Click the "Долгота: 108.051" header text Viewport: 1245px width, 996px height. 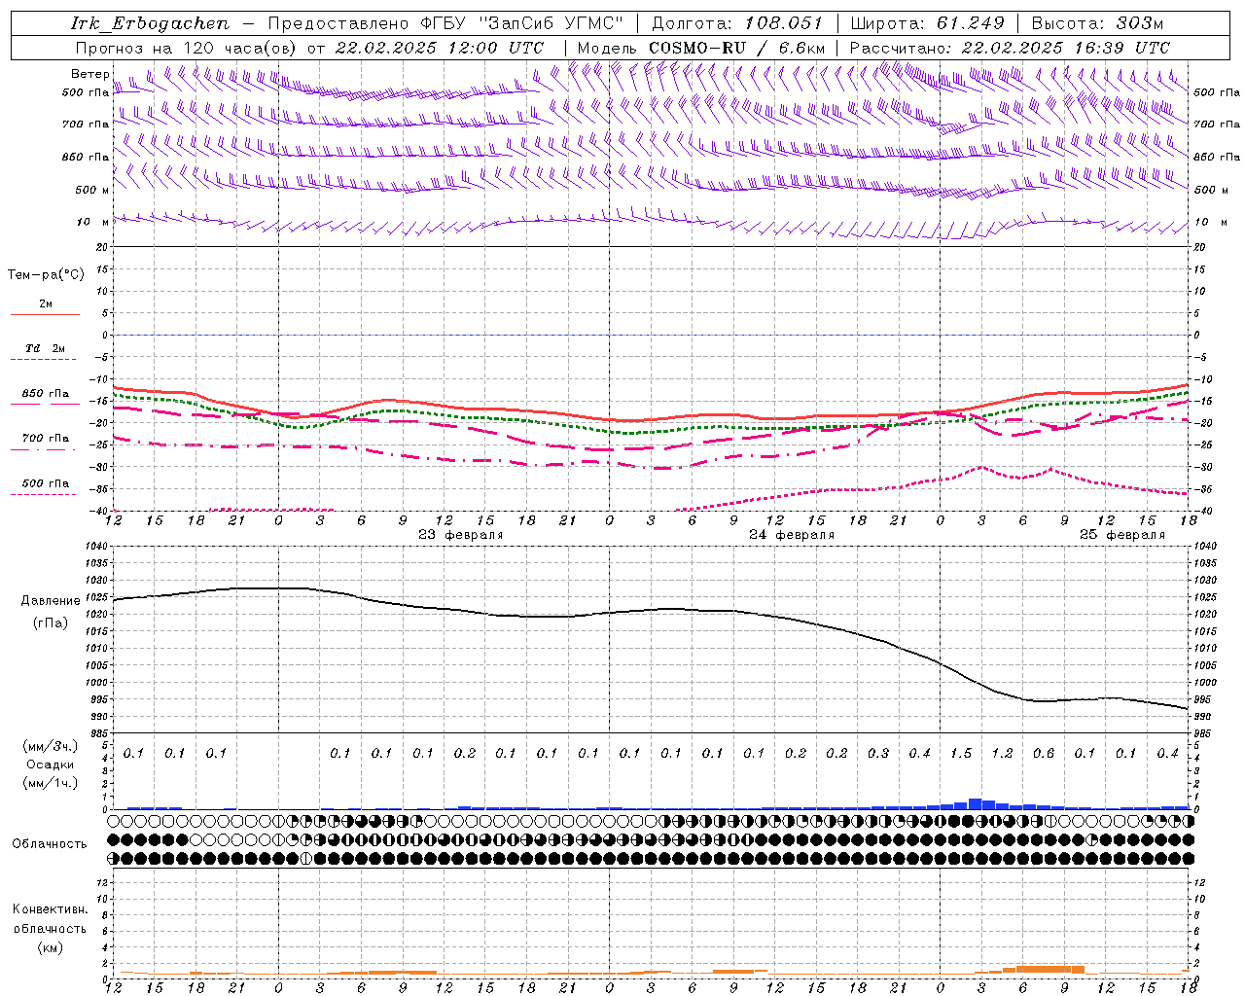click(737, 23)
